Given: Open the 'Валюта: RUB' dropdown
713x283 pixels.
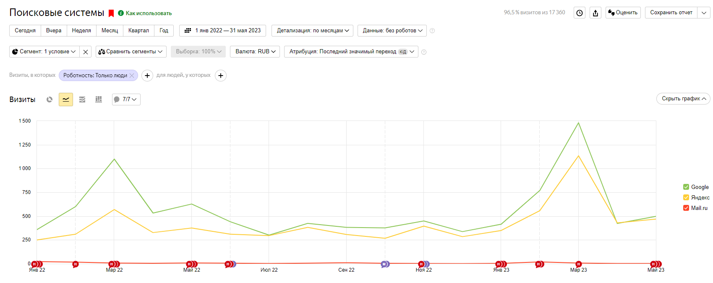Looking at the screenshot, I should pos(255,52).
